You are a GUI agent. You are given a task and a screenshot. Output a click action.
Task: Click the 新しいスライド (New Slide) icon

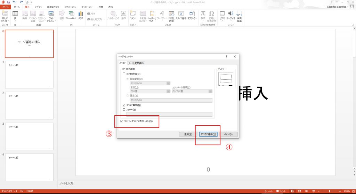pyautogui.click(x=5, y=16)
